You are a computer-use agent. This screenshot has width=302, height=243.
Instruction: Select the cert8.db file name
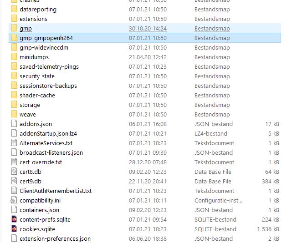(x=31, y=172)
